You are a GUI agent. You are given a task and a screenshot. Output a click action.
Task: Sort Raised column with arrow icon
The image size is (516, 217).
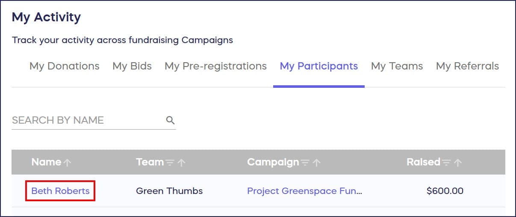pos(458,162)
